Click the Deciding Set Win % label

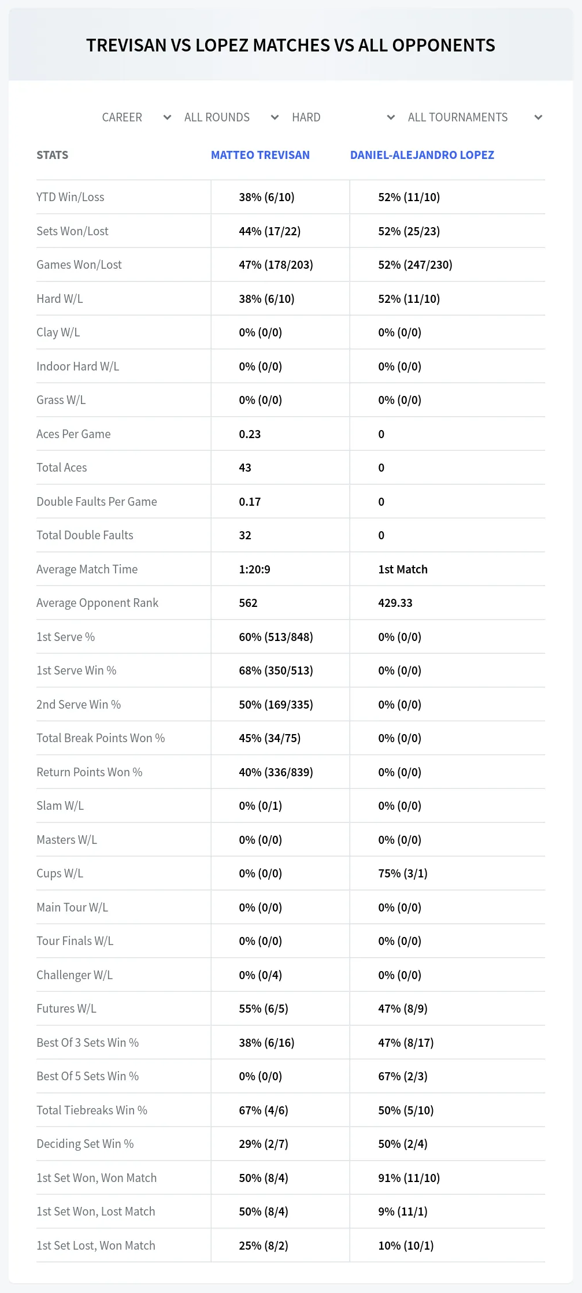(85, 1144)
